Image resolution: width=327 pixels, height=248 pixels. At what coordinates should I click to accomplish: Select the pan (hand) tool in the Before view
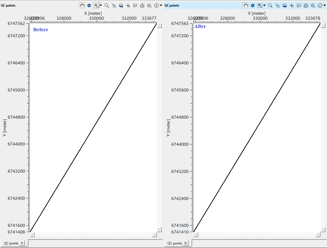(x=82, y=5)
